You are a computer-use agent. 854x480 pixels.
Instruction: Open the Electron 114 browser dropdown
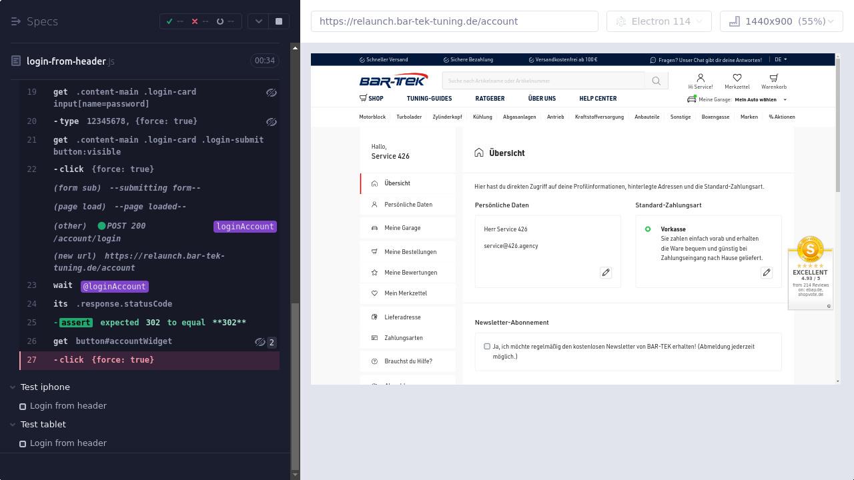point(659,21)
